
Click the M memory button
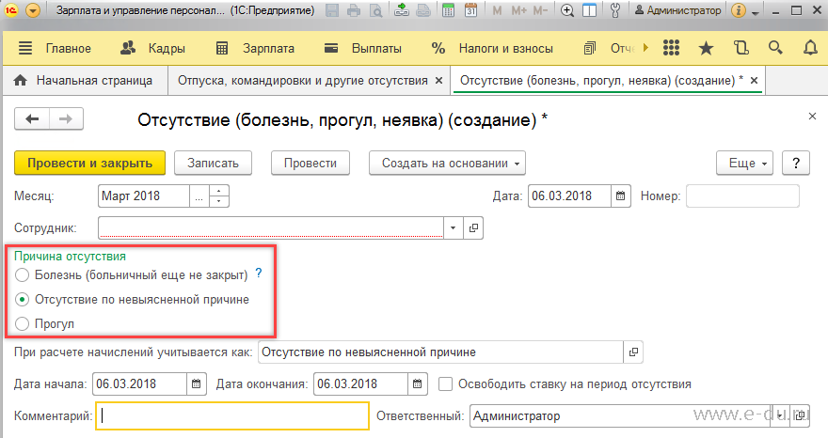pos(497,10)
